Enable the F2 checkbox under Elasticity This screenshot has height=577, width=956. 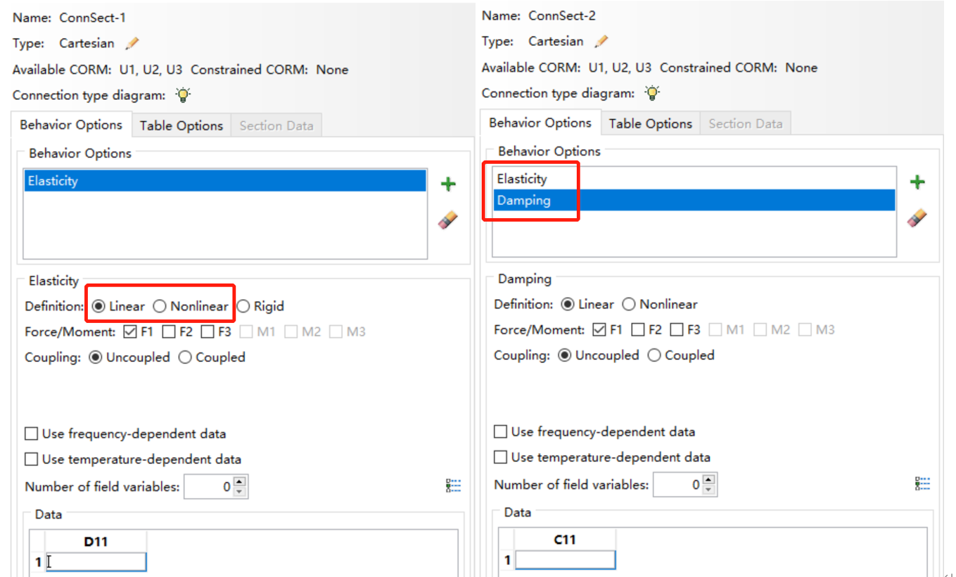169,331
